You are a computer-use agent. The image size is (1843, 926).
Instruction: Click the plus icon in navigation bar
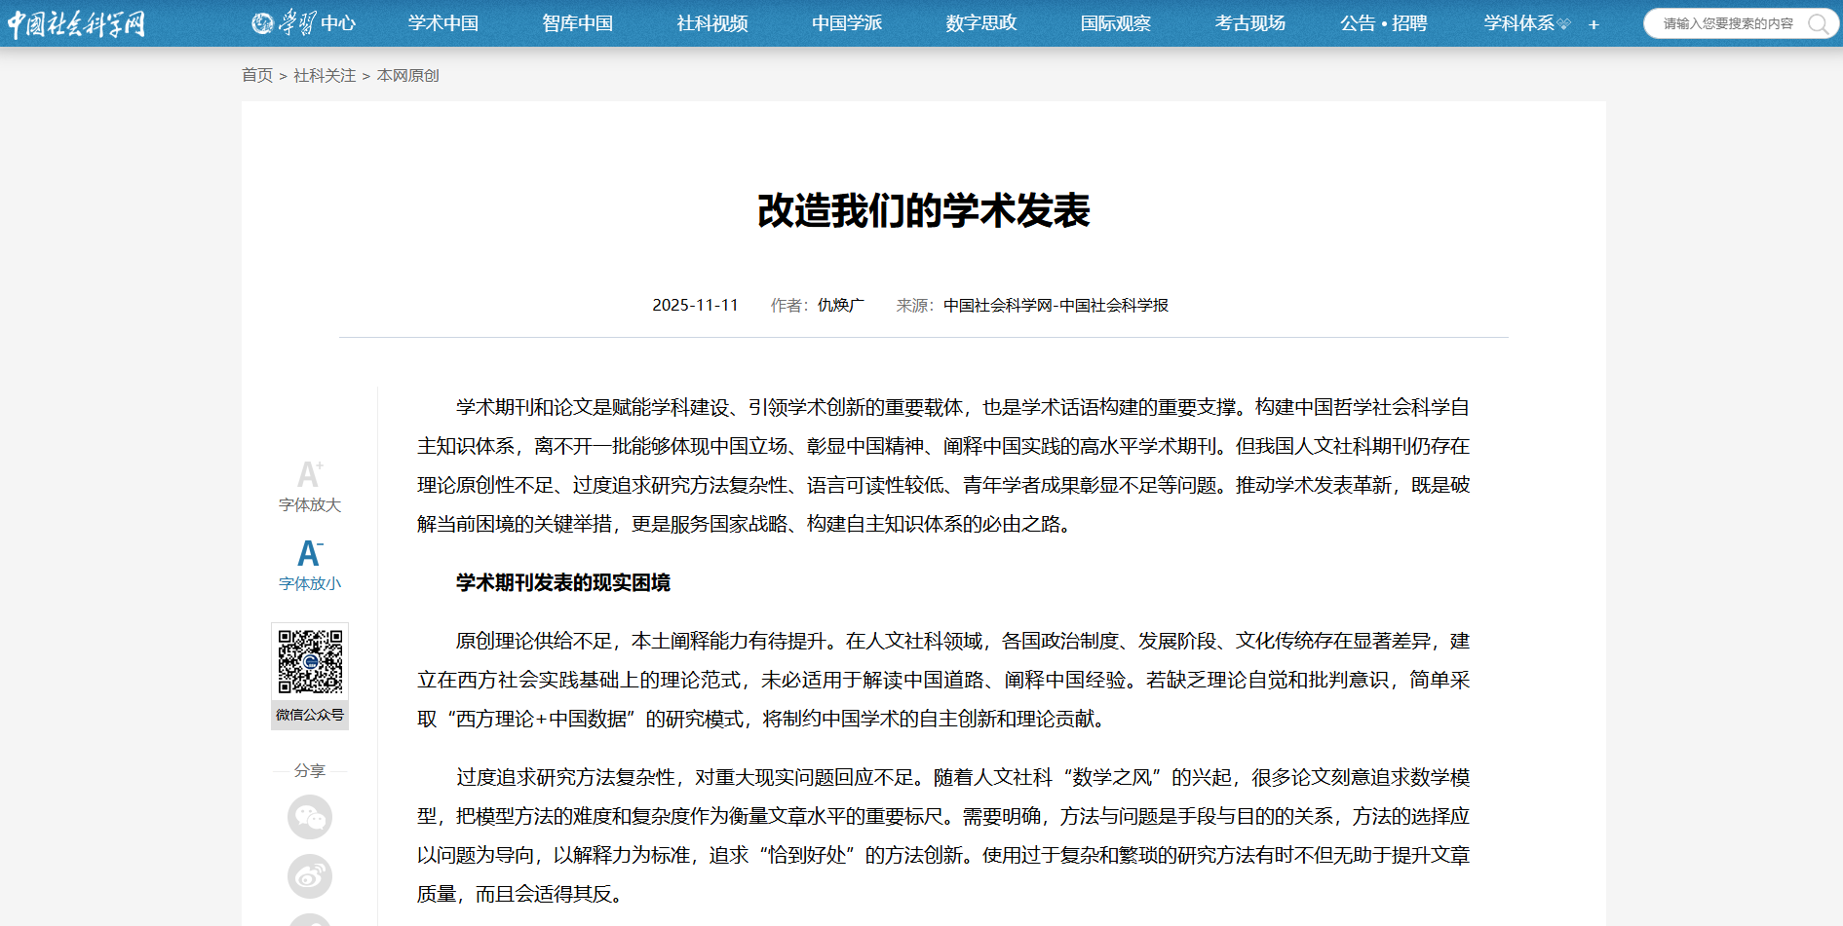click(1593, 24)
